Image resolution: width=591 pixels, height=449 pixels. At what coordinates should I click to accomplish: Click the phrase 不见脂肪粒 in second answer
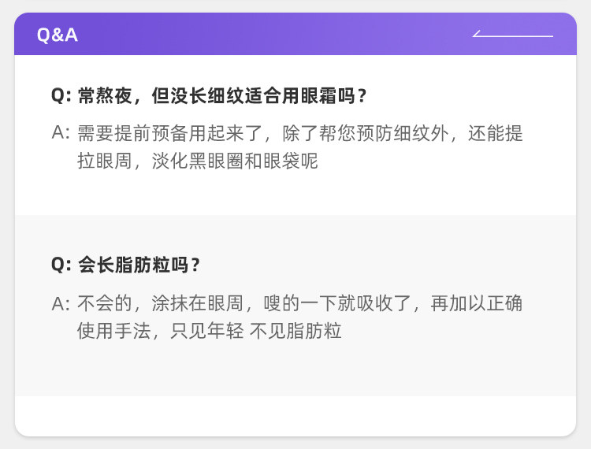point(295,331)
